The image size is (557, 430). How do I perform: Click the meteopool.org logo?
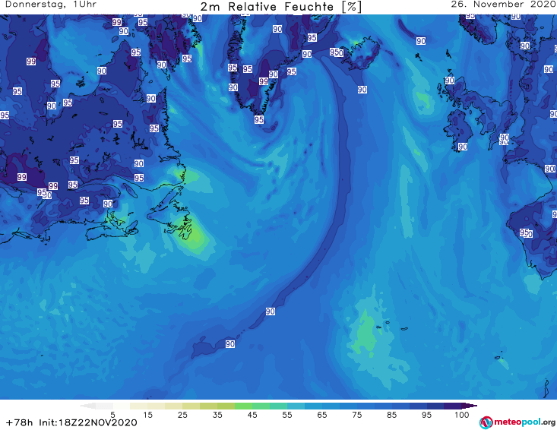click(517, 422)
